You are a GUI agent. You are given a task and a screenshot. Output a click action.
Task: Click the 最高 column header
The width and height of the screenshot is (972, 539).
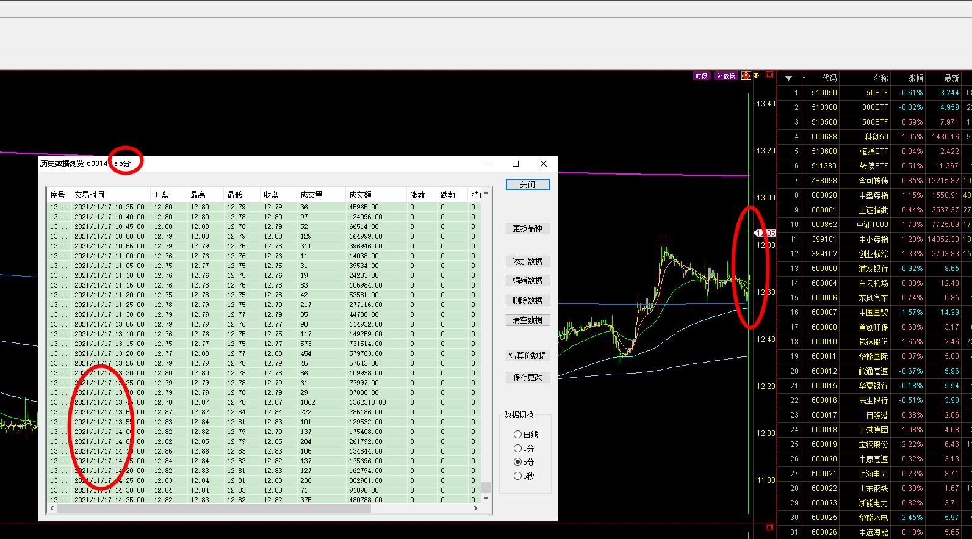click(x=205, y=195)
